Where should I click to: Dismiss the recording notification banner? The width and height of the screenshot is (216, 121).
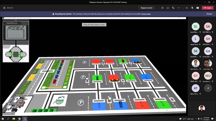(209, 14)
